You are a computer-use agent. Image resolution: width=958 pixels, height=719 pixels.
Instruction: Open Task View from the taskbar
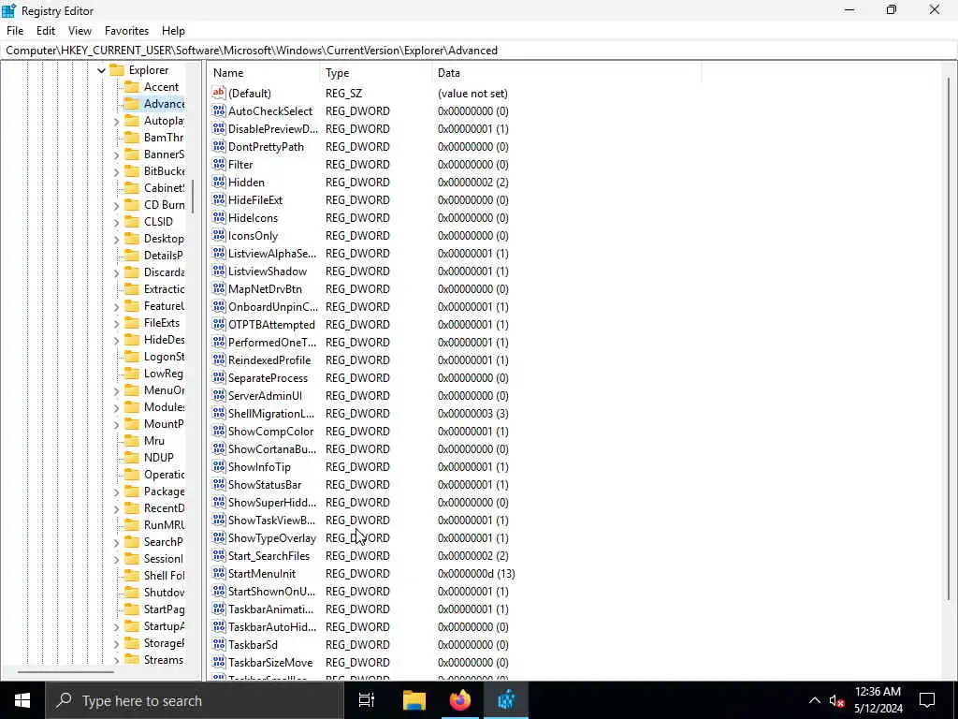coord(367,700)
